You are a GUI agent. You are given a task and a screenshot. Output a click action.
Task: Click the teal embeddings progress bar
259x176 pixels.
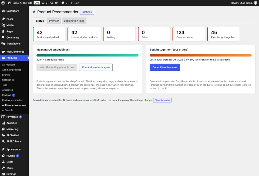point(88,55)
